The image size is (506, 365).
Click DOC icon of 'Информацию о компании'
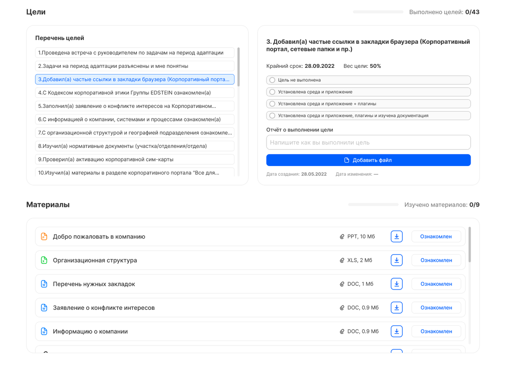click(x=44, y=331)
